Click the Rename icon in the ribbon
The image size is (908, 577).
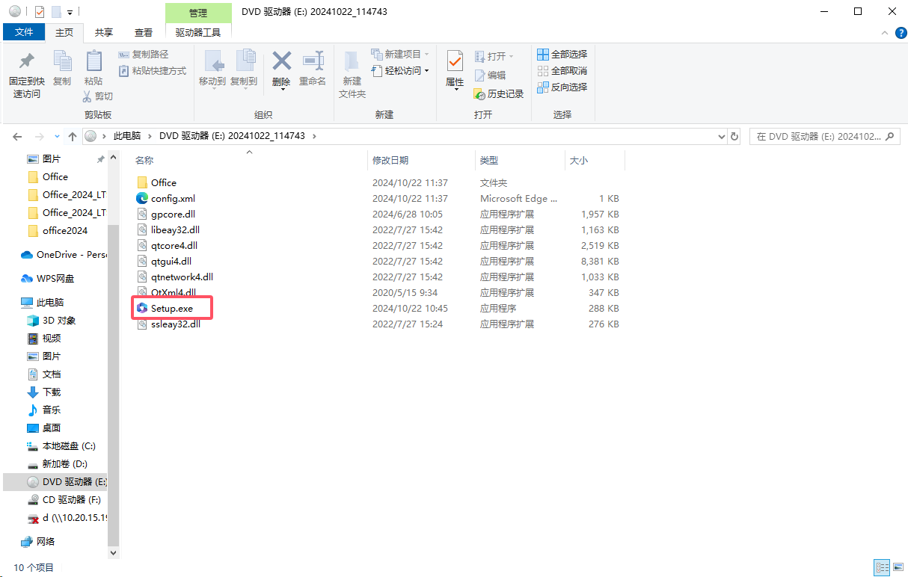tap(313, 61)
